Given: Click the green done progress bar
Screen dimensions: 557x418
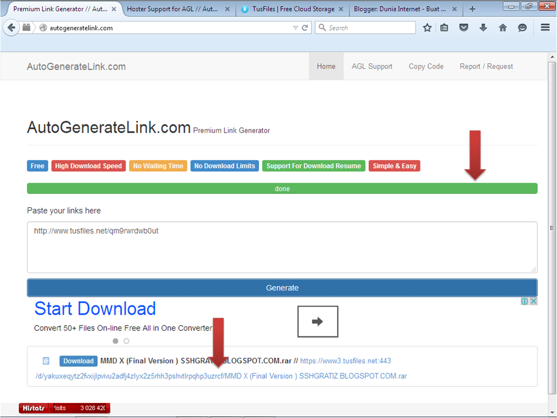Looking at the screenshot, I should (282, 188).
